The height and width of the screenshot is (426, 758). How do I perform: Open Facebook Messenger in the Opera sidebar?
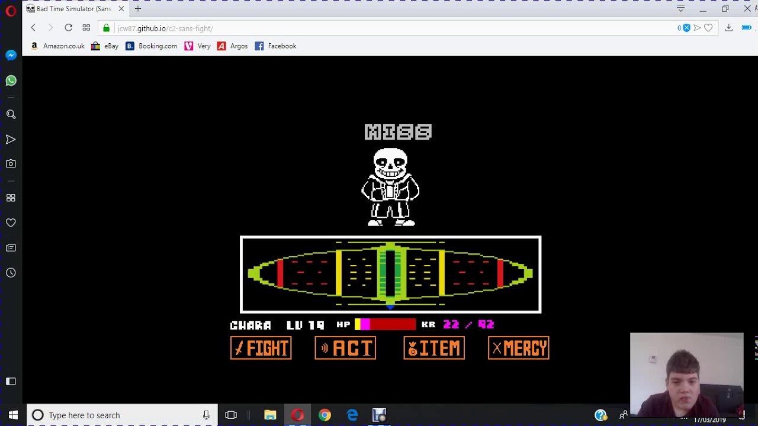coord(11,55)
